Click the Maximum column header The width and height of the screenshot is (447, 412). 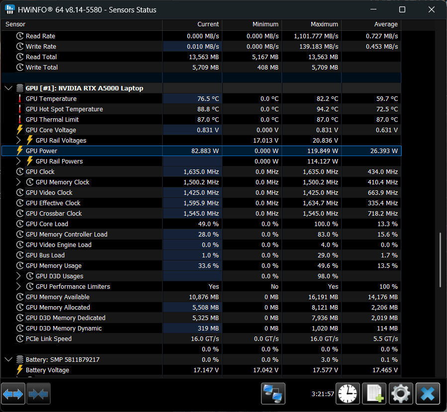click(312, 24)
